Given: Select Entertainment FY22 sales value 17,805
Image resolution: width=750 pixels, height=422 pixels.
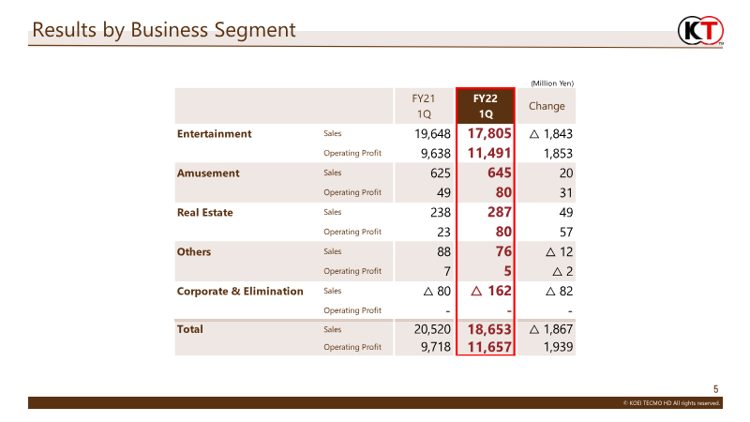Looking at the screenshot, I should click(x=489, y=133).
